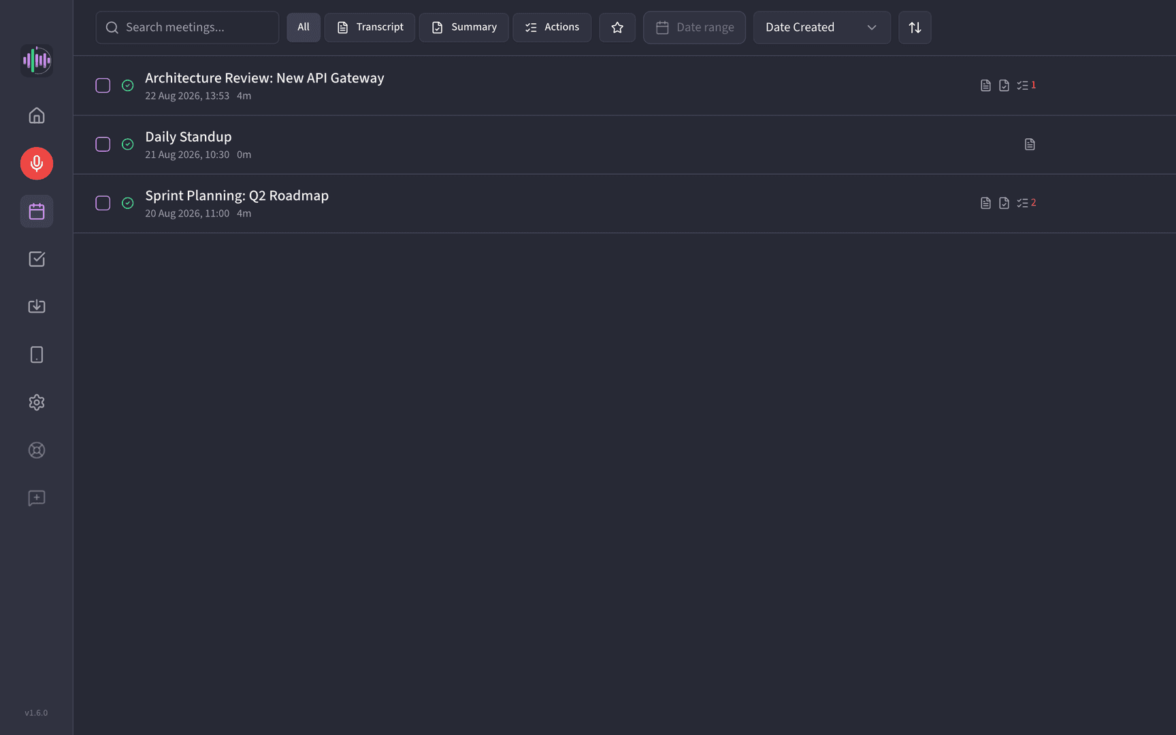This screenshot has width=1176, height=735.
Task: Open summary icon for Architecture Review meeting
Action: [x=1004, y=85]
